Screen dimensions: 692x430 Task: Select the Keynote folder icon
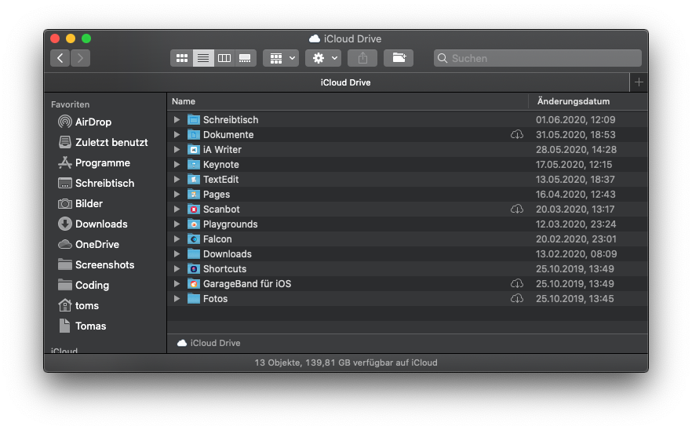tap(193, 164)
